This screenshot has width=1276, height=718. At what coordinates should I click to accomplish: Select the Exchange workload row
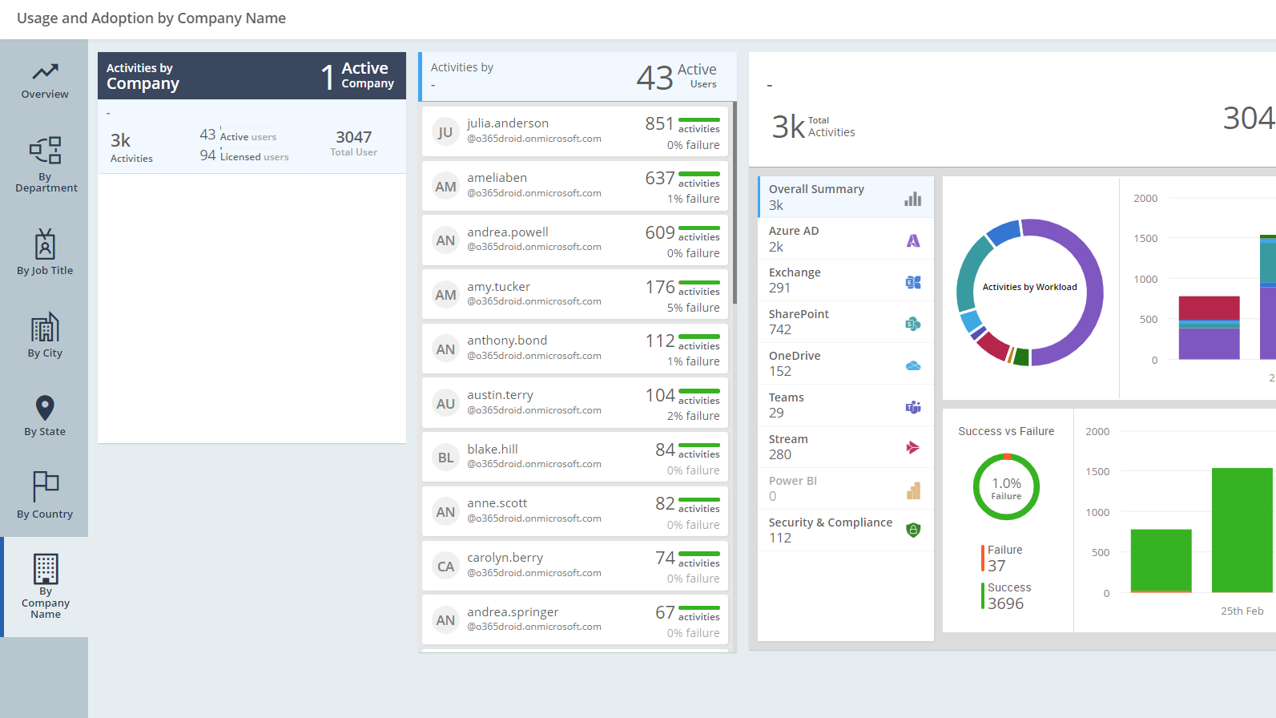pos(845,280)
